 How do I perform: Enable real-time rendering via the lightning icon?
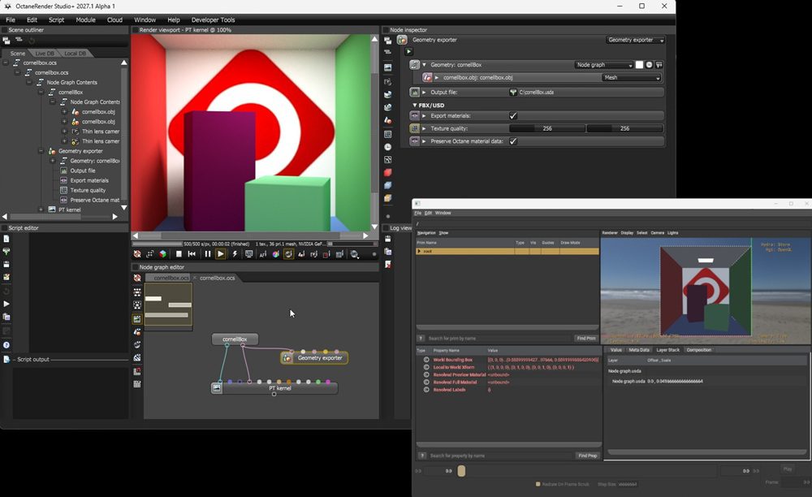[235, 253]
